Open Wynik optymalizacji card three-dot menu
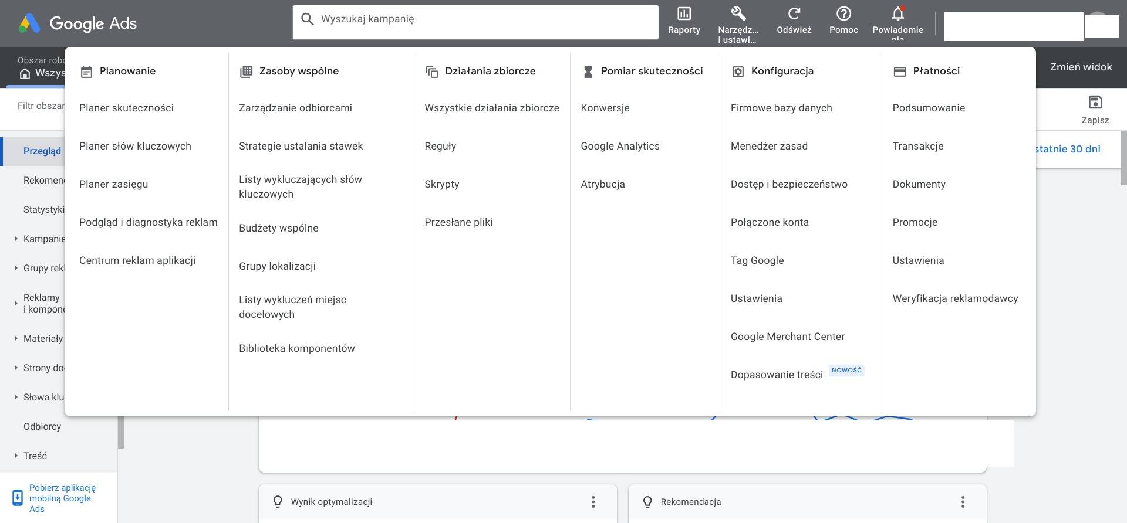Image resolution: width=1127 pixels, height=523 pixels. coord(593,502)
